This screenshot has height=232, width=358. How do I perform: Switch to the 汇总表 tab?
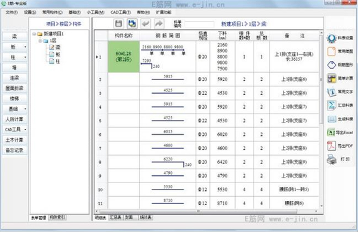click(x=116, y=218)
